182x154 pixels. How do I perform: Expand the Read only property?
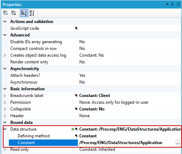coord(5,149)
